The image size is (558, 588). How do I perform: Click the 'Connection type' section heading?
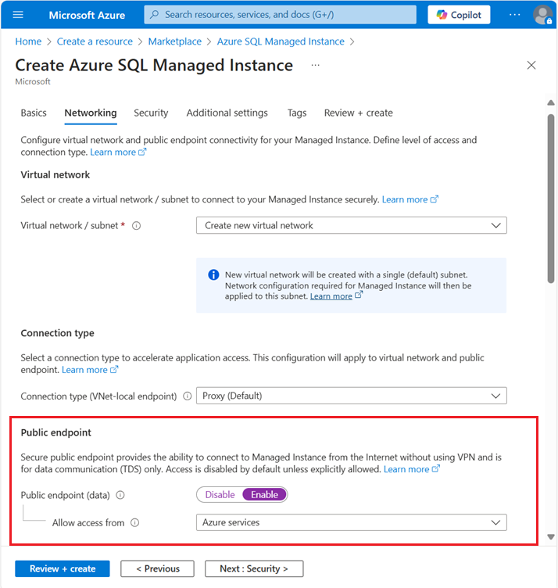click(57, 333)
